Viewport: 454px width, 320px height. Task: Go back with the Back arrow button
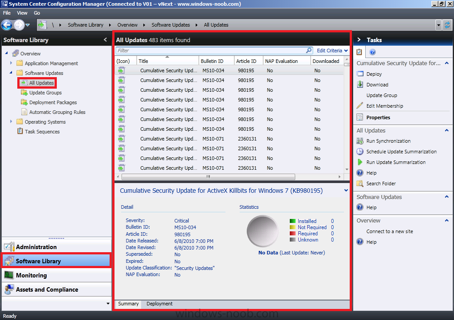click(7, 25)
